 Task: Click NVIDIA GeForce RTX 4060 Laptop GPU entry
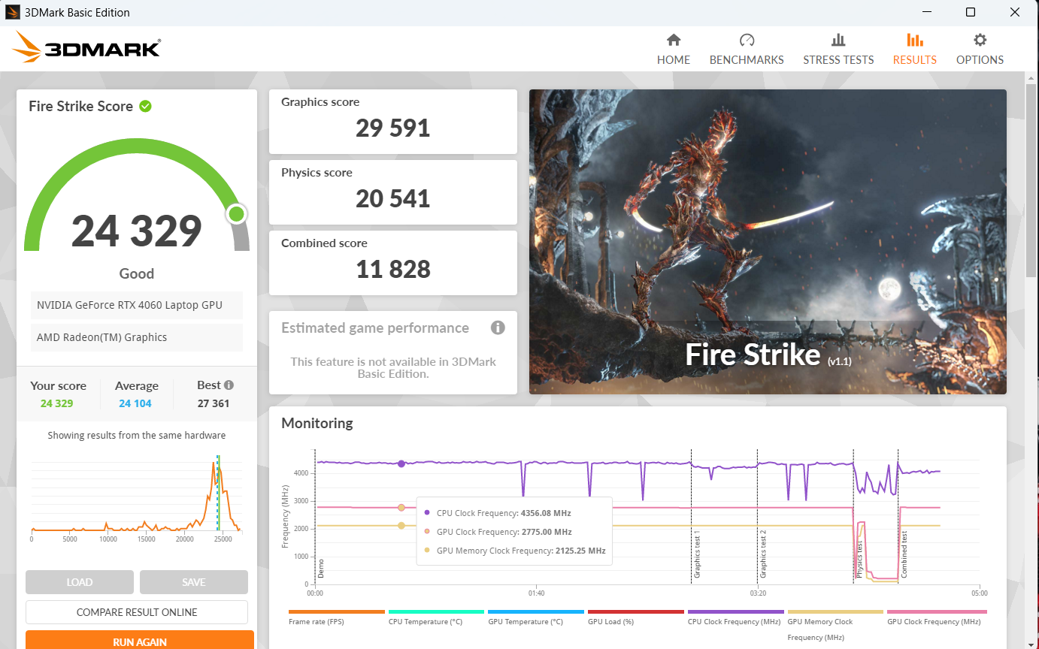click(137, 305)
